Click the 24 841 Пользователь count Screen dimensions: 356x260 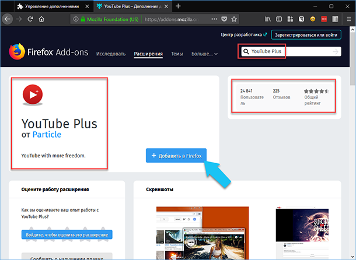252,97
